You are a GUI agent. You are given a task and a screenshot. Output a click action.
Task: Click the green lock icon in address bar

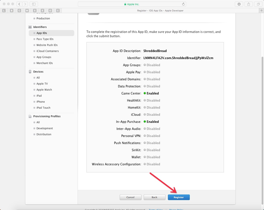pos(125,4)
